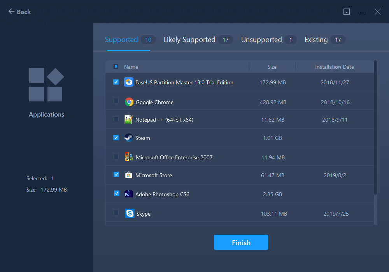This screenshot has height=272, width=389.
Task: Check the Notepad++ checkbox
Action: (116, 119)
